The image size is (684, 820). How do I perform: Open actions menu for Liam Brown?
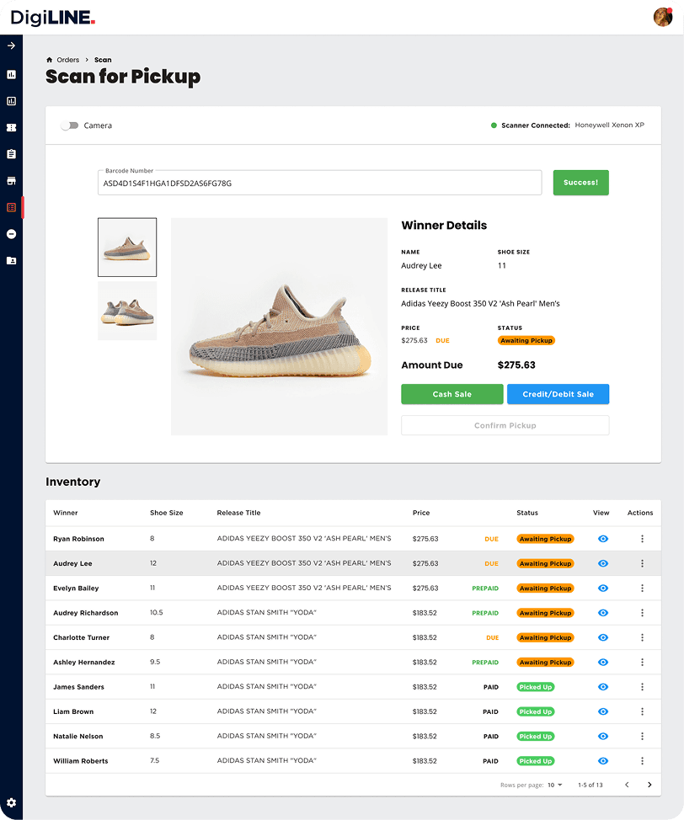click(x=642, y=711)
